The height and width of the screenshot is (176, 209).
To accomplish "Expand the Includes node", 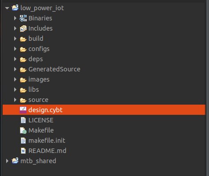I will 15,28.
